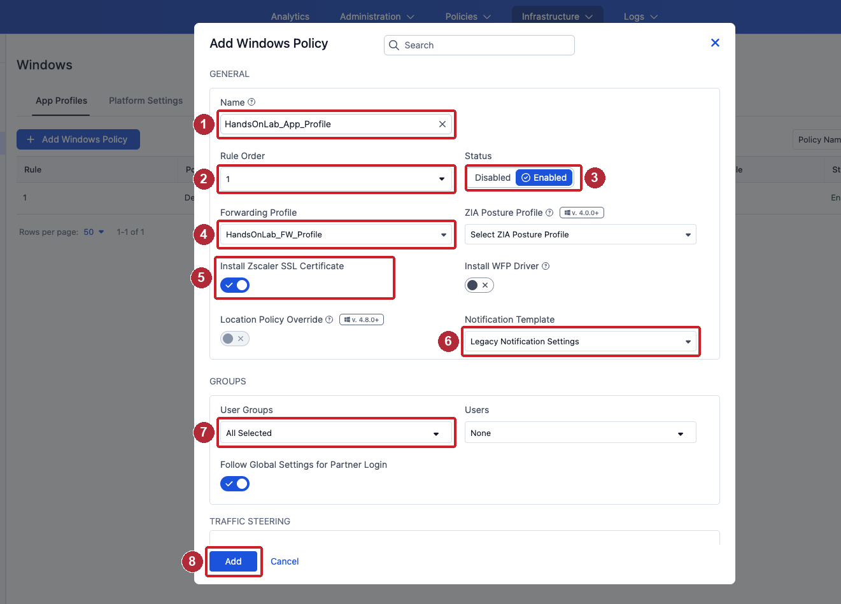Open the Infrastructure menu
This screenshot has width=841, height=604.
[x=557, y=17]
